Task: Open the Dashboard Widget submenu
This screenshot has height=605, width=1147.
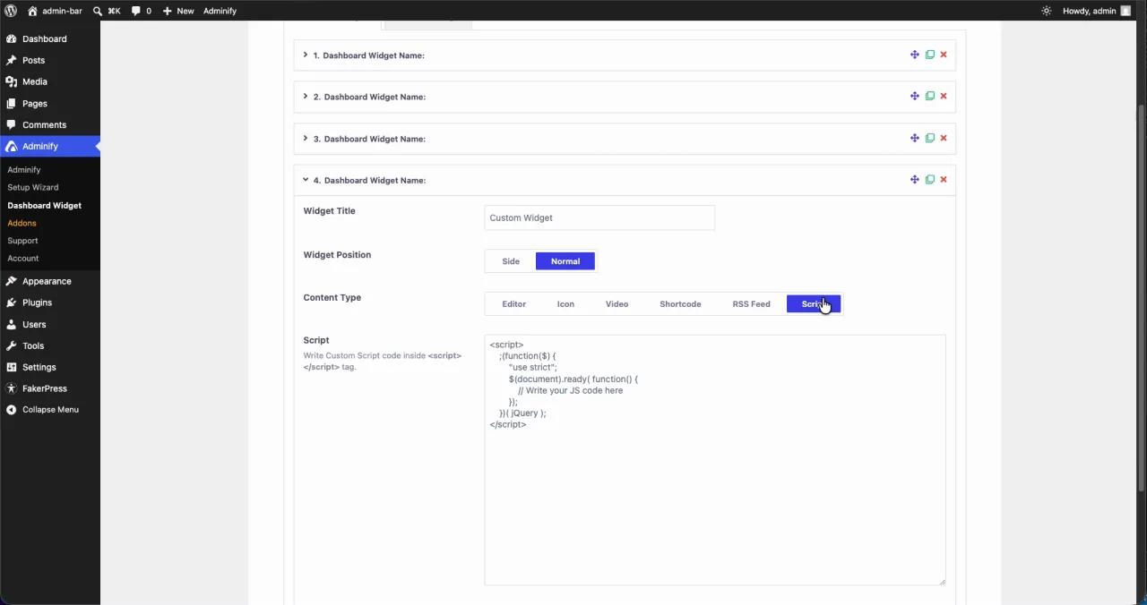Action: click(x=44, y=205)
